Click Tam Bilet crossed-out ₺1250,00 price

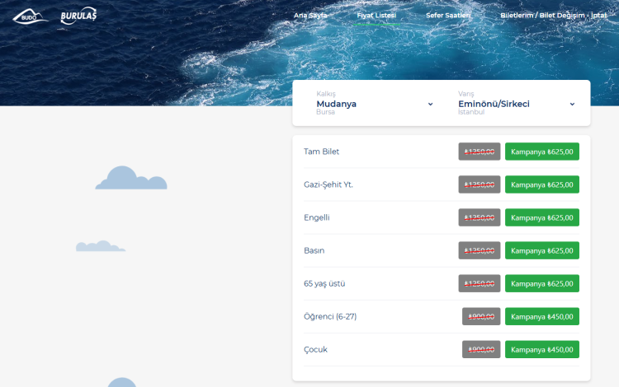pyautogui.click(x=480, y=152)
